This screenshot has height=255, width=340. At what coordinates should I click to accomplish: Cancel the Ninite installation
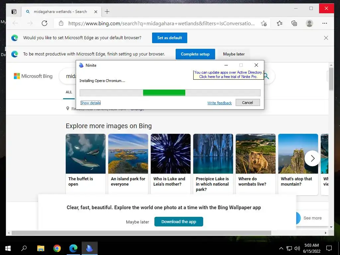coord(248,103)
